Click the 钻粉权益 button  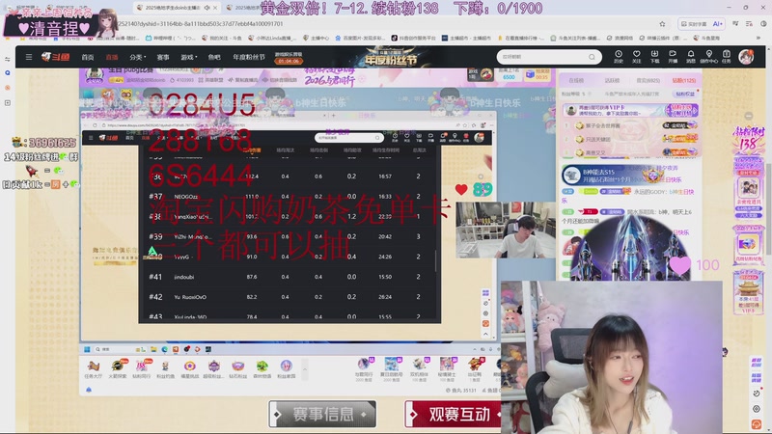pos(685,94)
